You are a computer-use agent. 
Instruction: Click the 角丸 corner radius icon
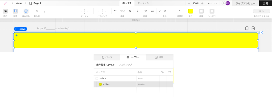[160, 11]
